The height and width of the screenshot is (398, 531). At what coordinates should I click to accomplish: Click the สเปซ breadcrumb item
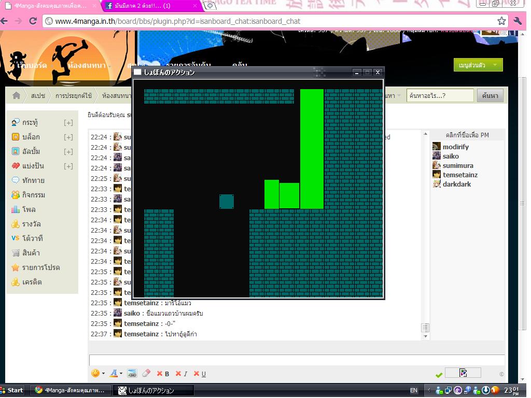38,96
